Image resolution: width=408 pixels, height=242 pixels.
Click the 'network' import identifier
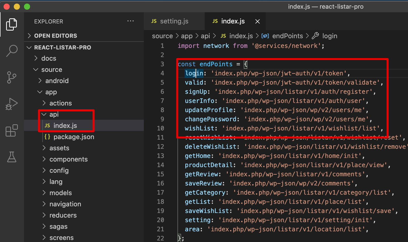pyautogui.click(x=216, y=46)
